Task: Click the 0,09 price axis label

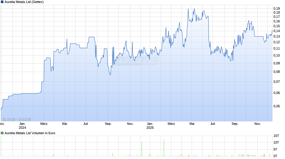Action: (x=277, y=63)
